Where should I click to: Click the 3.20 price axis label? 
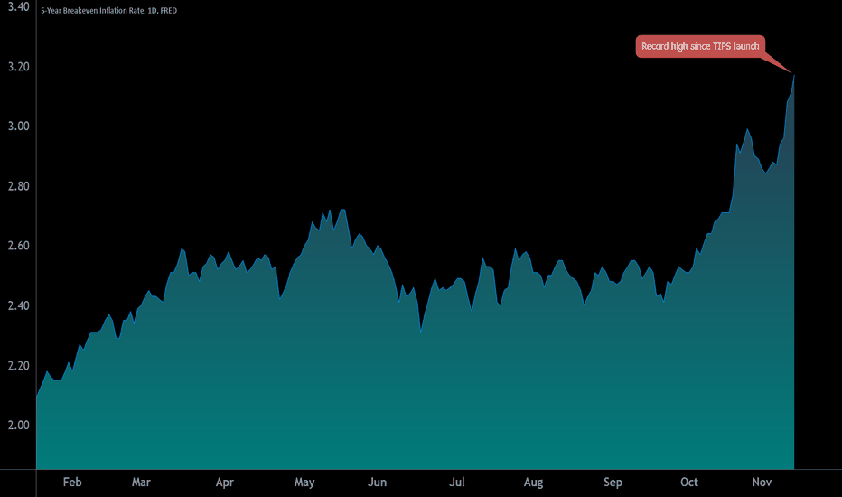tap(19, 67)
